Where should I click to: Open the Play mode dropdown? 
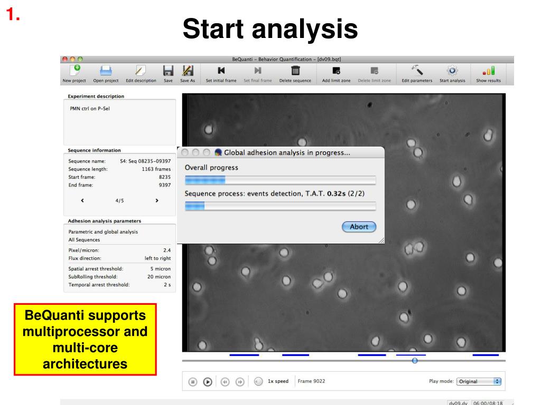(479, 381)
